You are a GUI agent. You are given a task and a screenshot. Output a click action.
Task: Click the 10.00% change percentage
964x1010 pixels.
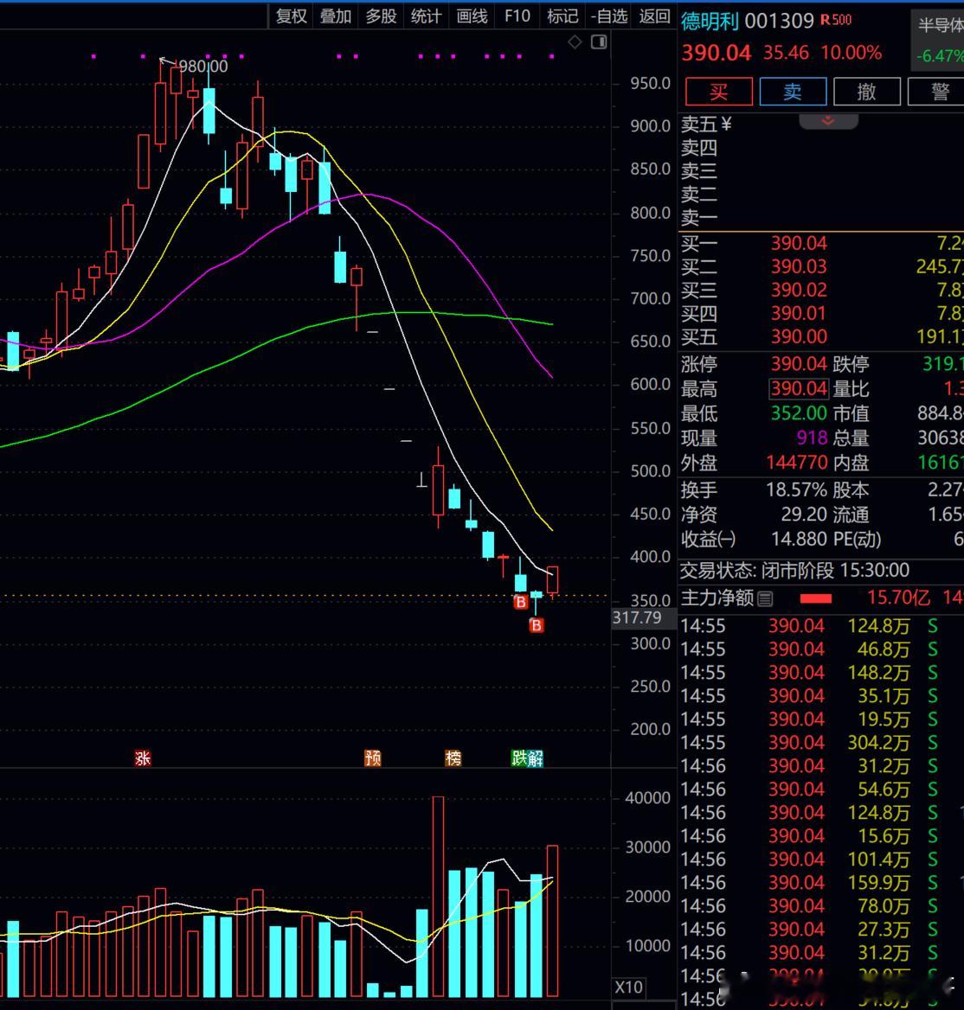[852, 53]
